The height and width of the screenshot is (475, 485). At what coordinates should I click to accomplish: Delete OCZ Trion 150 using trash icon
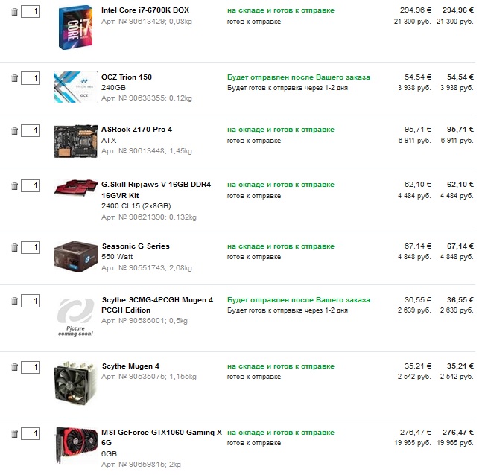(x=13, y=78)
